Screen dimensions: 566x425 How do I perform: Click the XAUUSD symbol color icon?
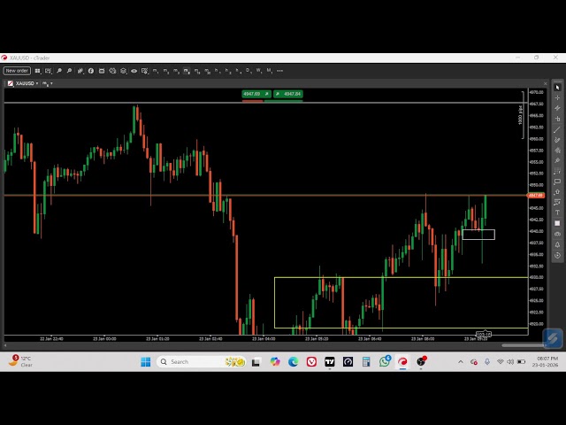(11, 83)
